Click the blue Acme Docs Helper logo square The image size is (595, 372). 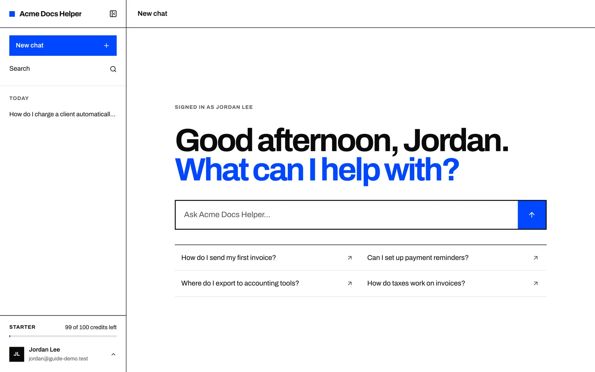coord(12,14)
